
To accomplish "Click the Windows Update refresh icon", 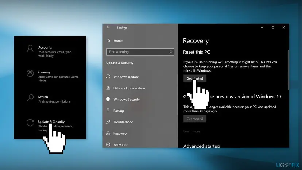I will click(x=108, y=77).
